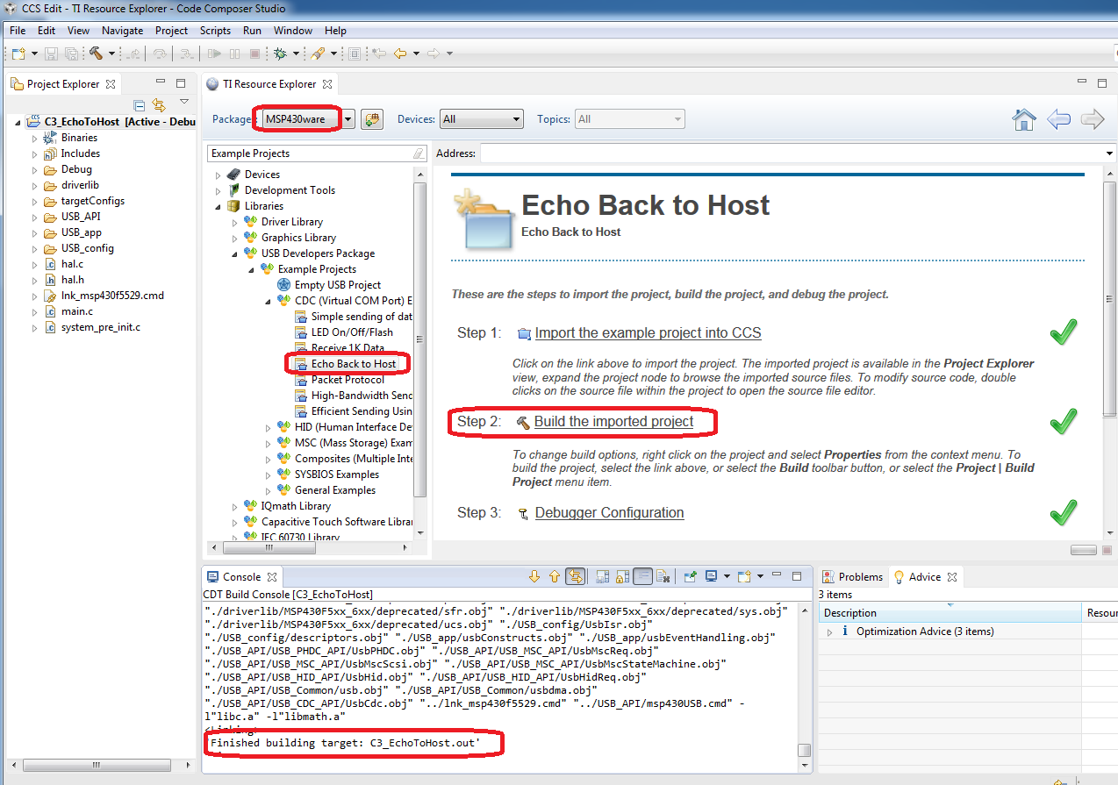The image size is (1118, 785).
Task: Click the Clear Console icon
Action: tap(663, 577)
